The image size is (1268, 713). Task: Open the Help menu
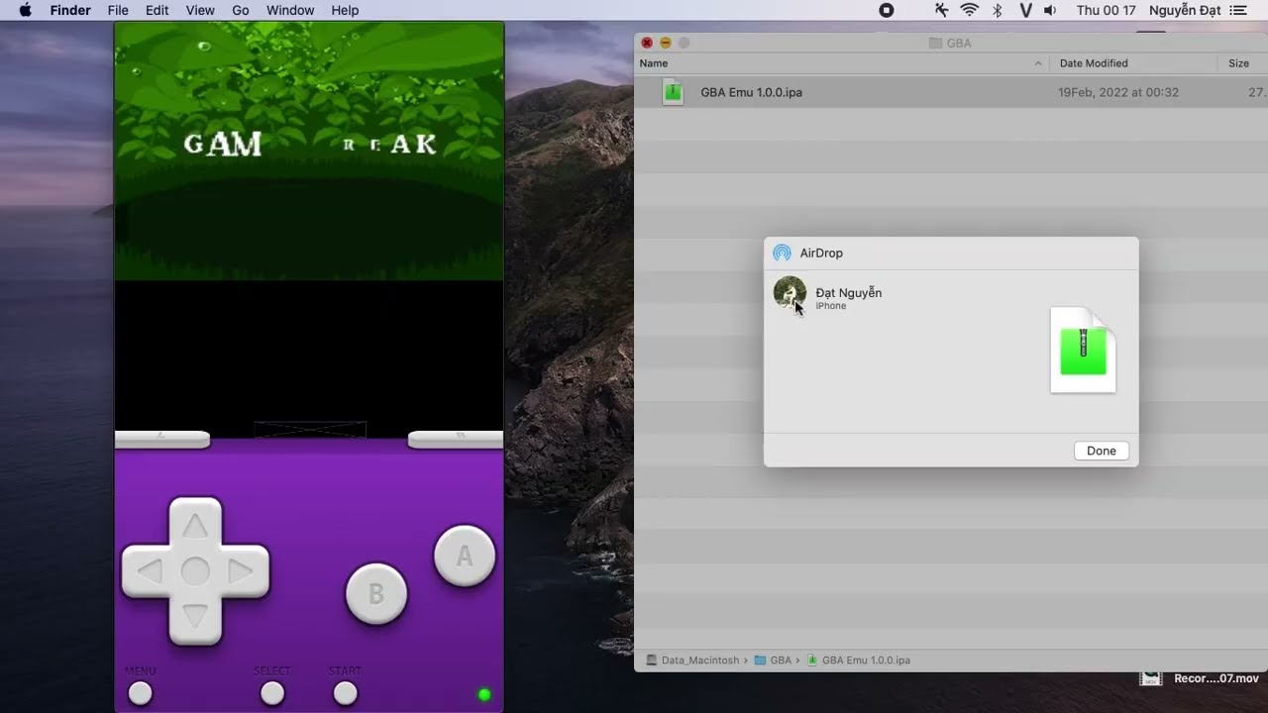point(345,10)
